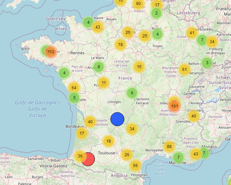The image size is (231, 185).
Task: Expand the 11 cluster near Poitiers
Action: [103, 82]
